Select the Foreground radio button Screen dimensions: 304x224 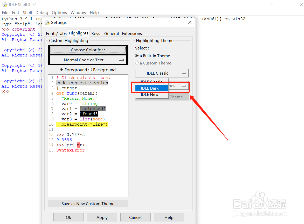tap(62, 69)
